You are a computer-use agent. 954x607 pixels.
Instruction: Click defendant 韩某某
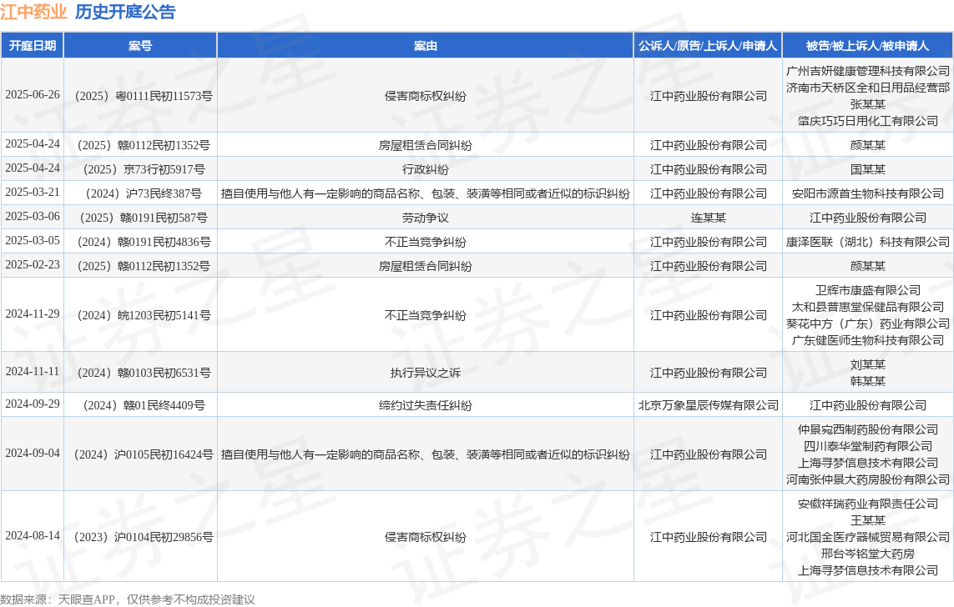tap(867, 381)
